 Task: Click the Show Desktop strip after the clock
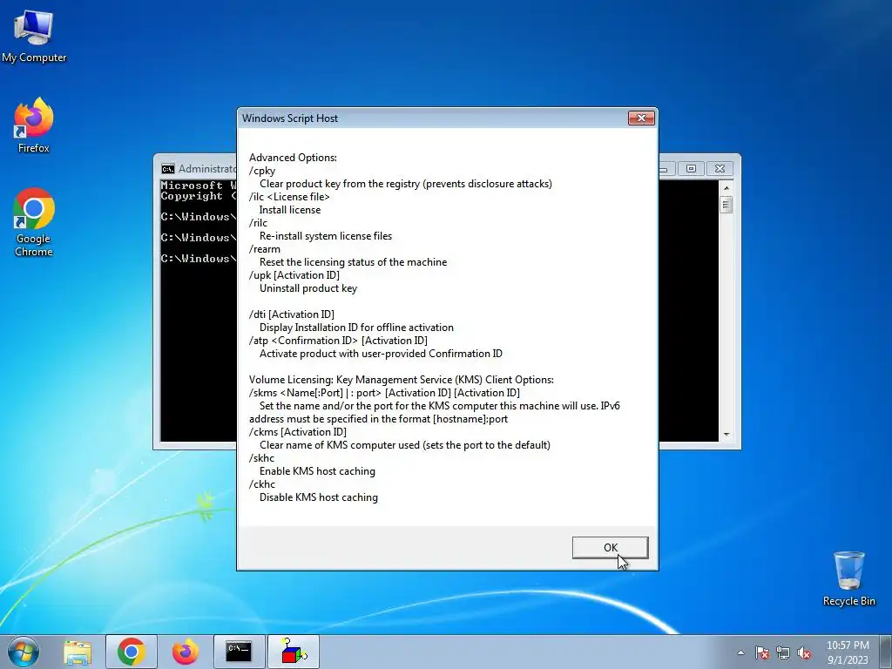[x=888, y=652]
